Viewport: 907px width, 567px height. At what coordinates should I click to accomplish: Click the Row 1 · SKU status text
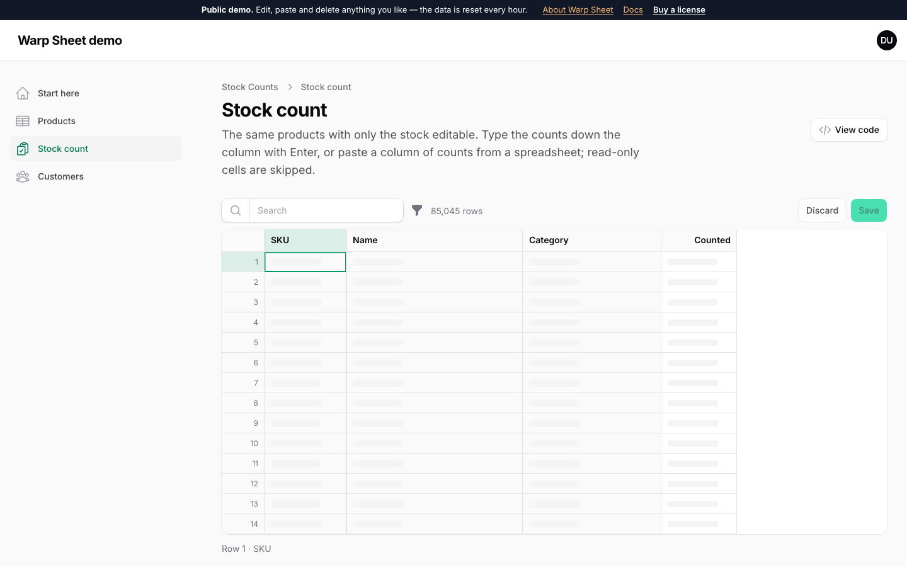(x=246, y=549)
